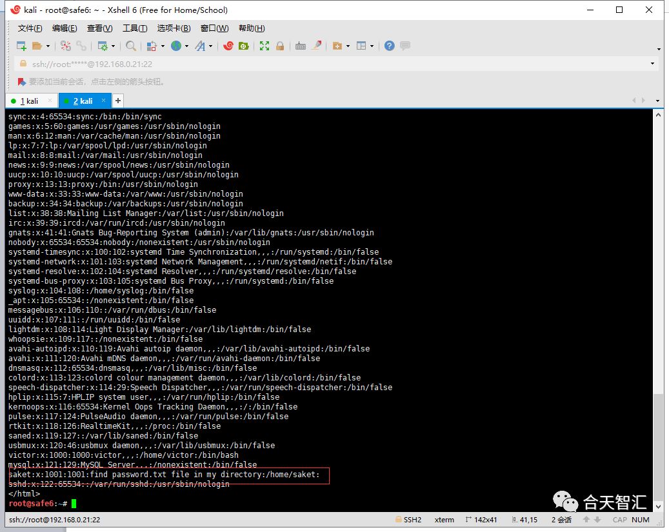Click the color scheme icon
Image resolution: width=669 pixels, height=532 pixels.
pos(152,46)
